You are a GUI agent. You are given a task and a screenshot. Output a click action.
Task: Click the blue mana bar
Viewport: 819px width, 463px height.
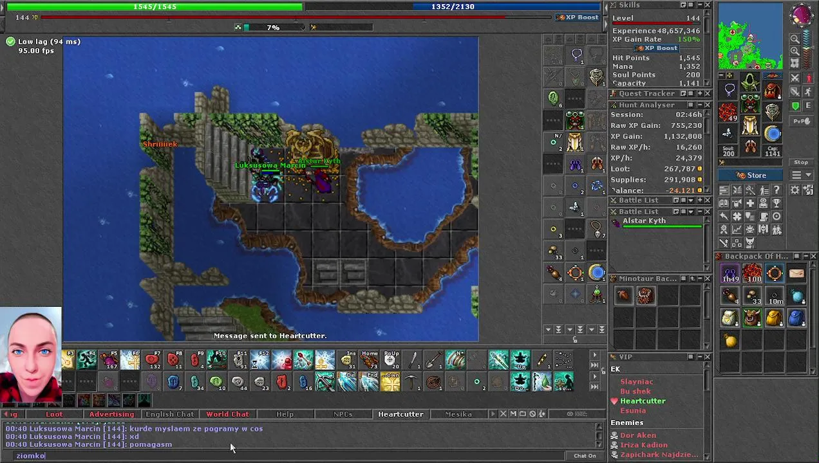[453, 6]
